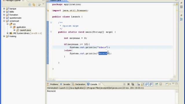Maximize the Console view panel
Image resolution: width=185 pixels, height=104 pixels.
(x=177, y=84)
